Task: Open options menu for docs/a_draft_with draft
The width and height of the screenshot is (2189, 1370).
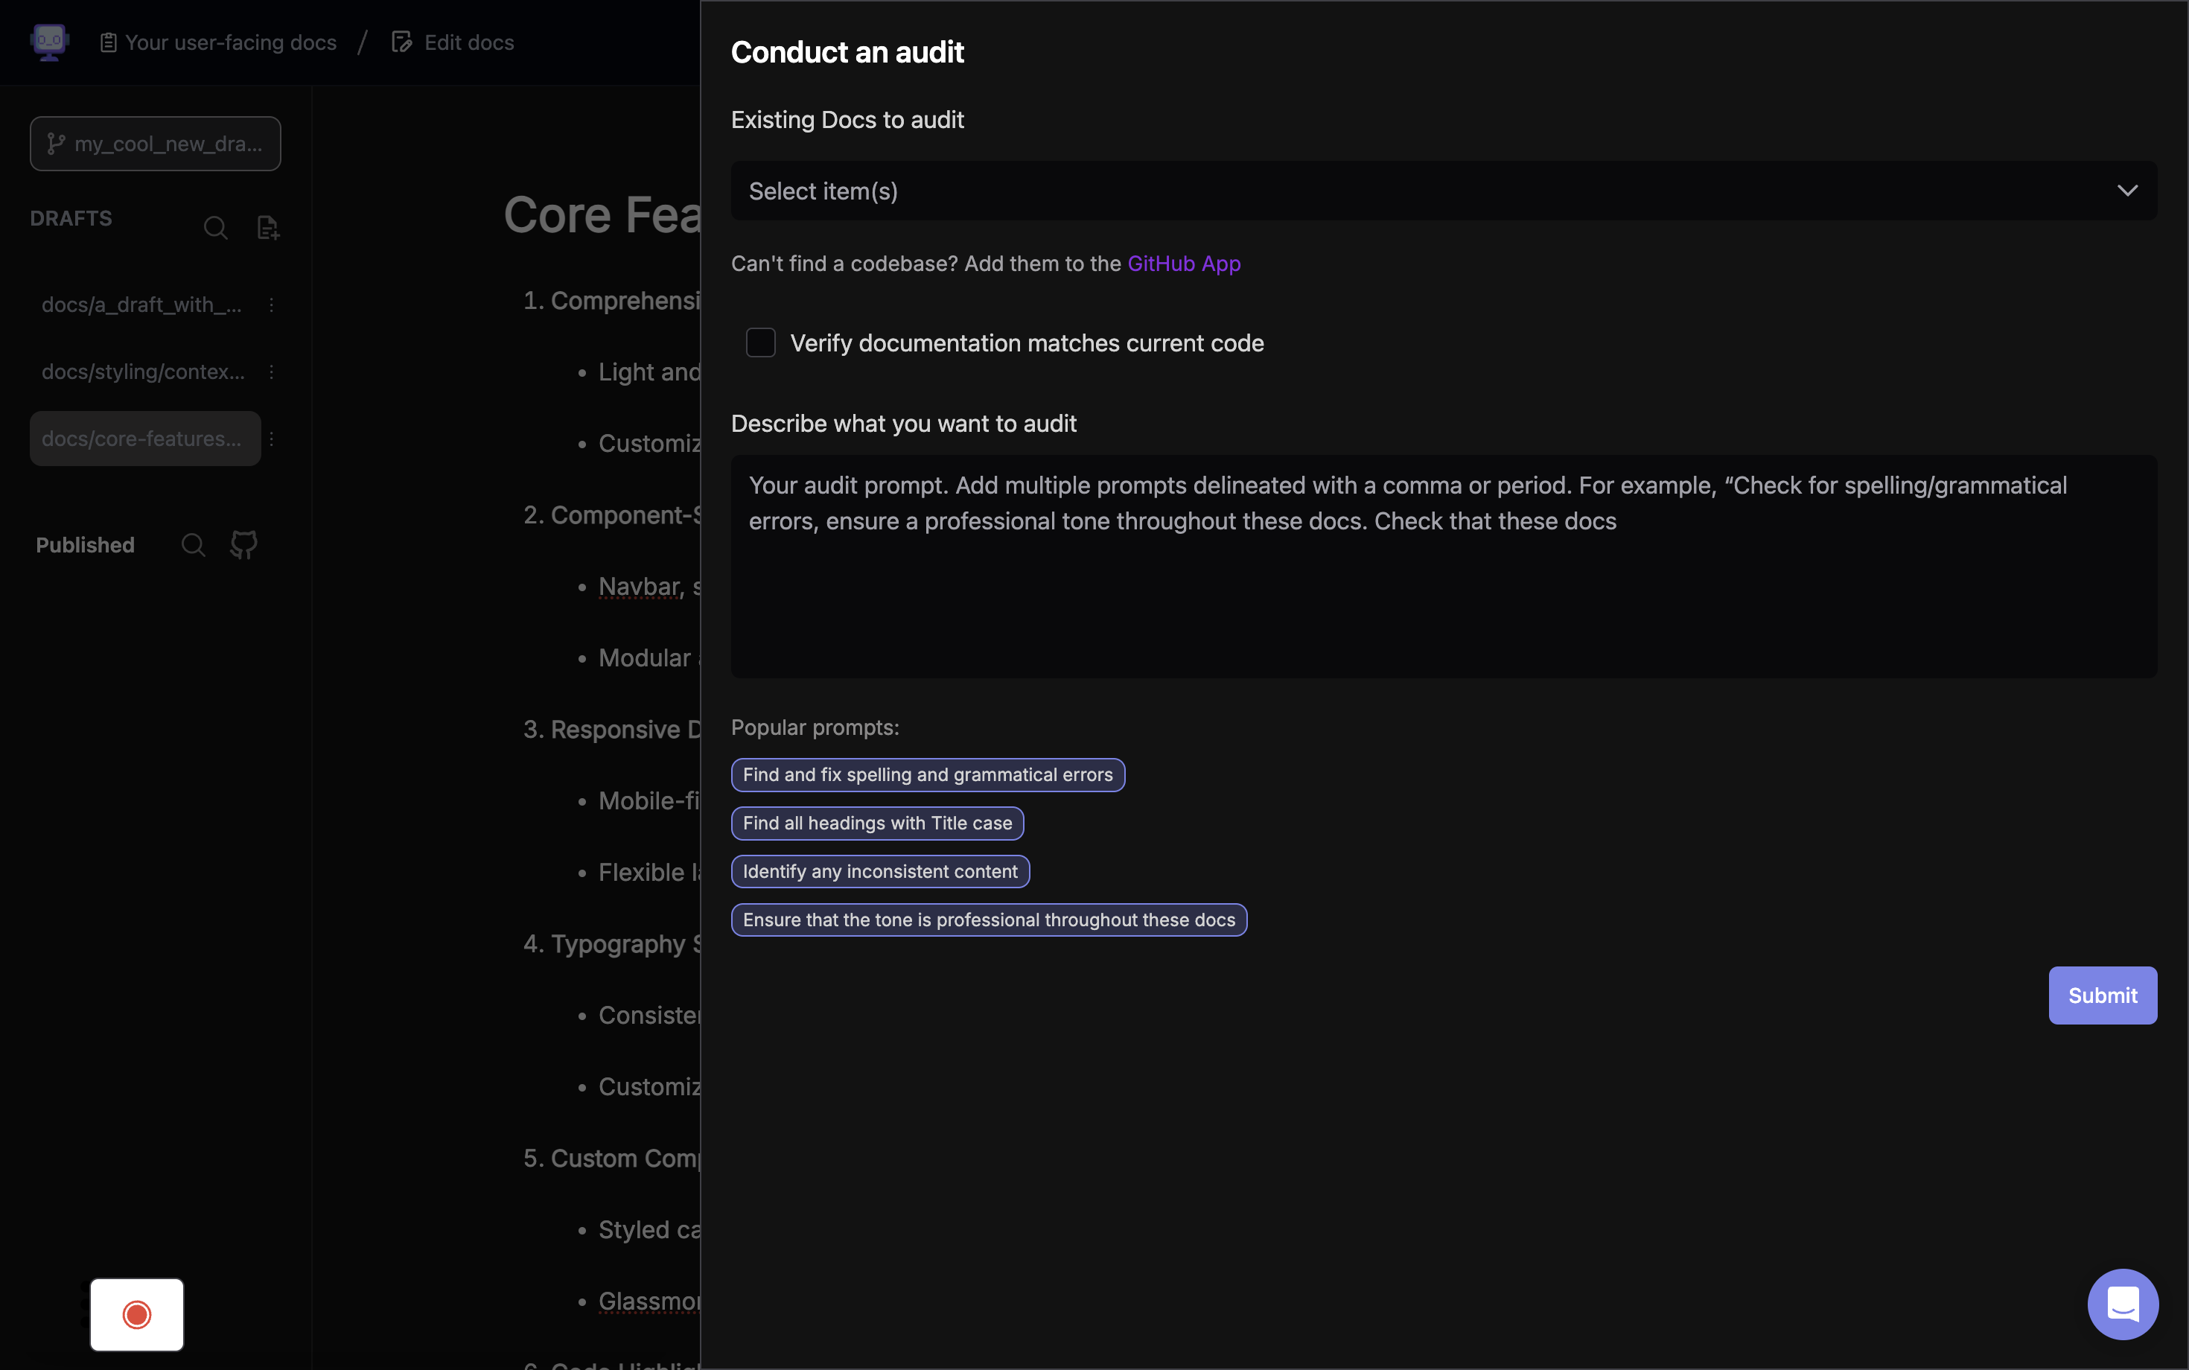Action: (271, 305)
